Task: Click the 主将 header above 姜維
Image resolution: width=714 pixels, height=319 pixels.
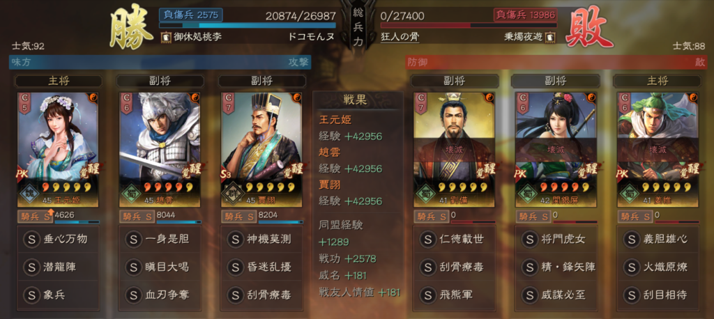Action: pyautogui.click(x=657, y=81)
